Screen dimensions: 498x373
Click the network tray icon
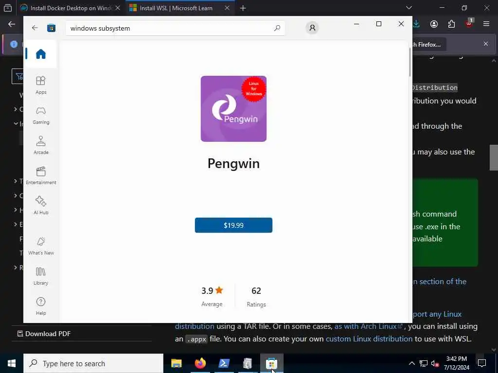424,363
